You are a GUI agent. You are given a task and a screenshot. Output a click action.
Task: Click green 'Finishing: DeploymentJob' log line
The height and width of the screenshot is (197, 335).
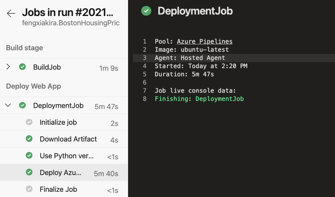[199, 99]
